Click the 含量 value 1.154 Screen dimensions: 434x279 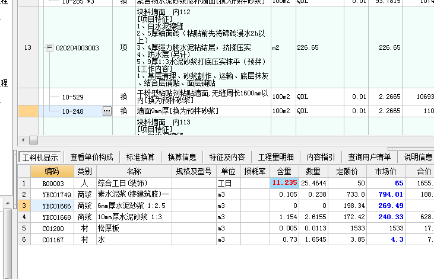point(284,217)
